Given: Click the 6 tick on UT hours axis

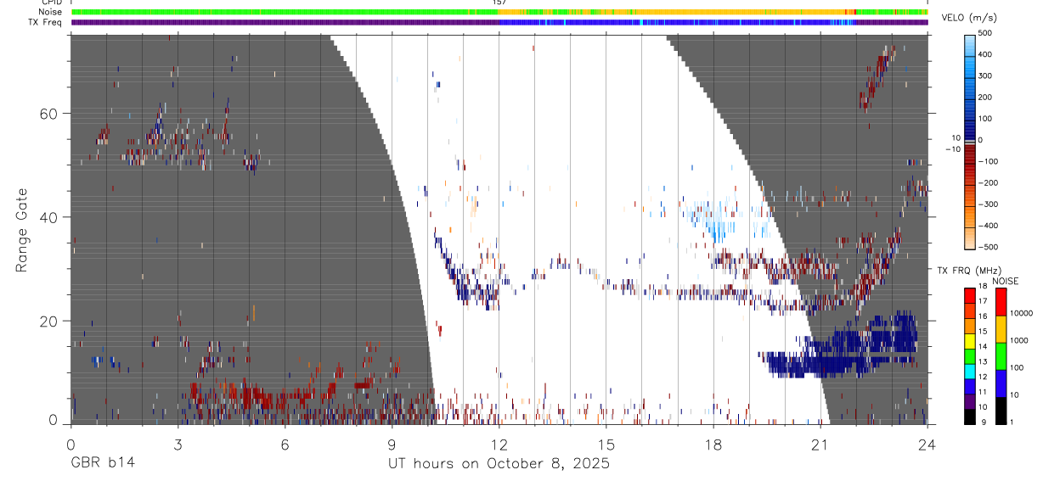Looking at the screenshot, I should click(285, 444).
